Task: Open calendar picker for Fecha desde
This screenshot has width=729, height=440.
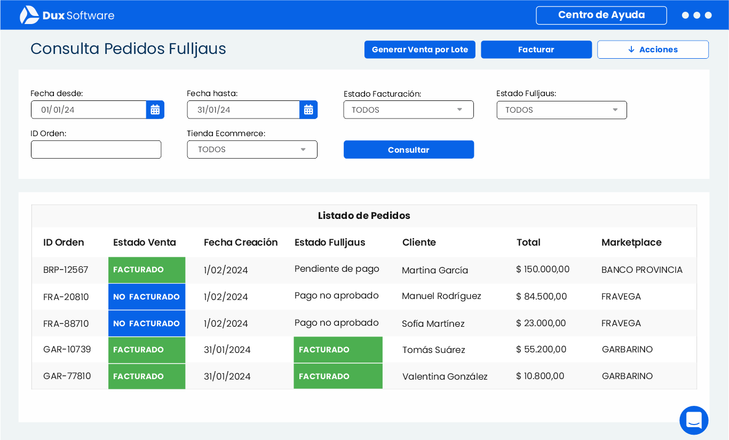Action: pos(155,109)
